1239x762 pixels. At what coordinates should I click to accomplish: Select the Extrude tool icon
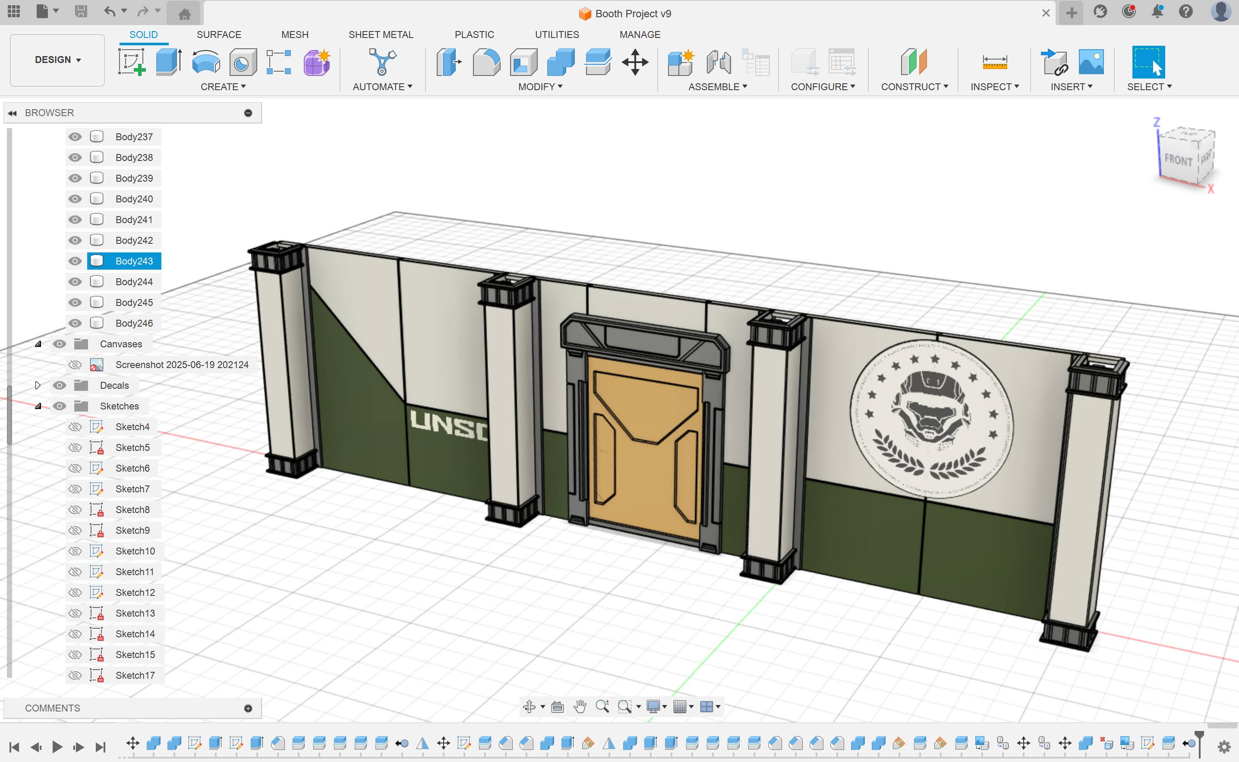tap(169, 62)
